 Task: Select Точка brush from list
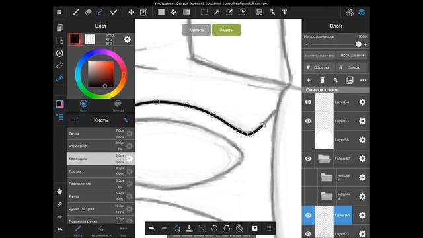pos(100,134)
